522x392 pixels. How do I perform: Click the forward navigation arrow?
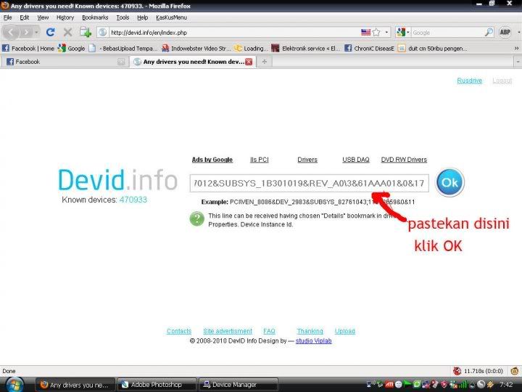click(26, 33)
